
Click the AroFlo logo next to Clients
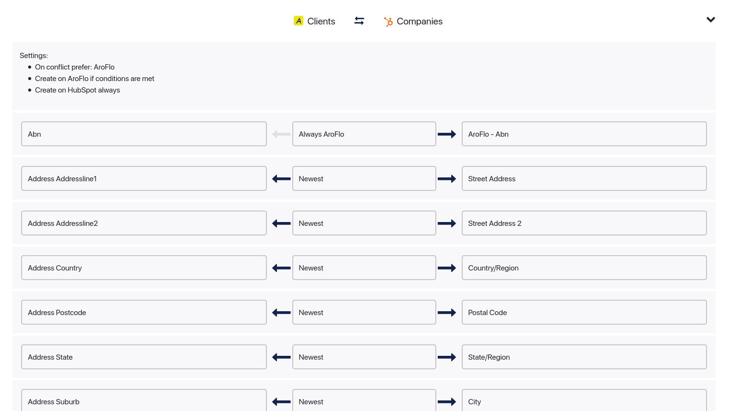coord(299,21)
